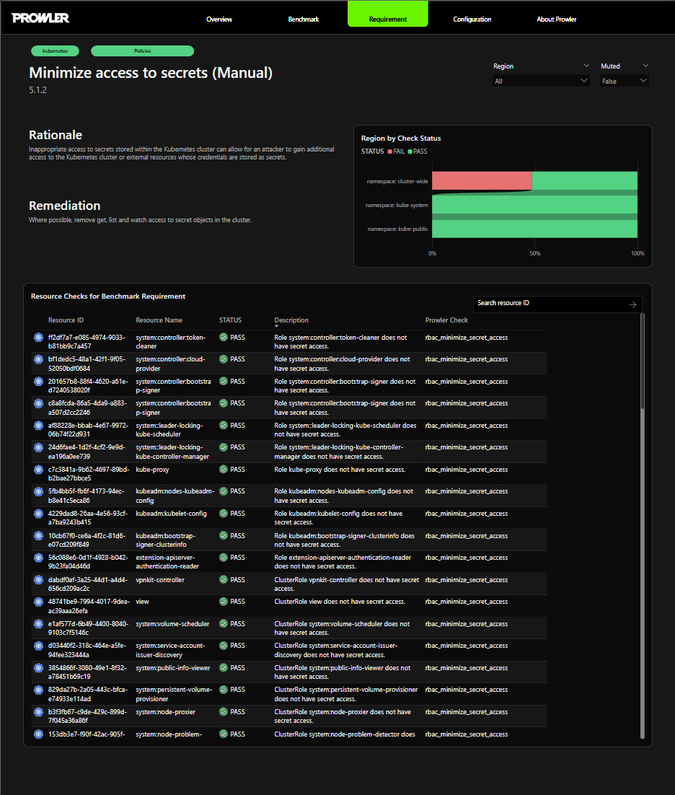This screenshot has width=675, height=795.
Task: Click the PASS check icon for view row
Action: point(224,602)
